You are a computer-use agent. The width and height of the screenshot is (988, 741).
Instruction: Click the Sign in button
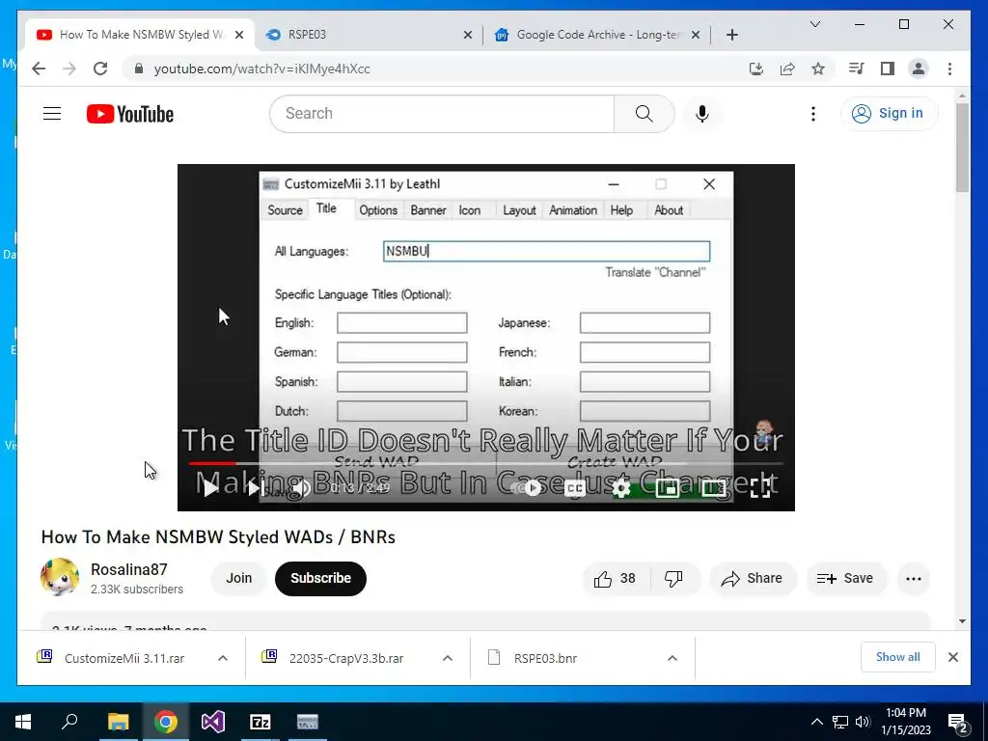point(889,114)
